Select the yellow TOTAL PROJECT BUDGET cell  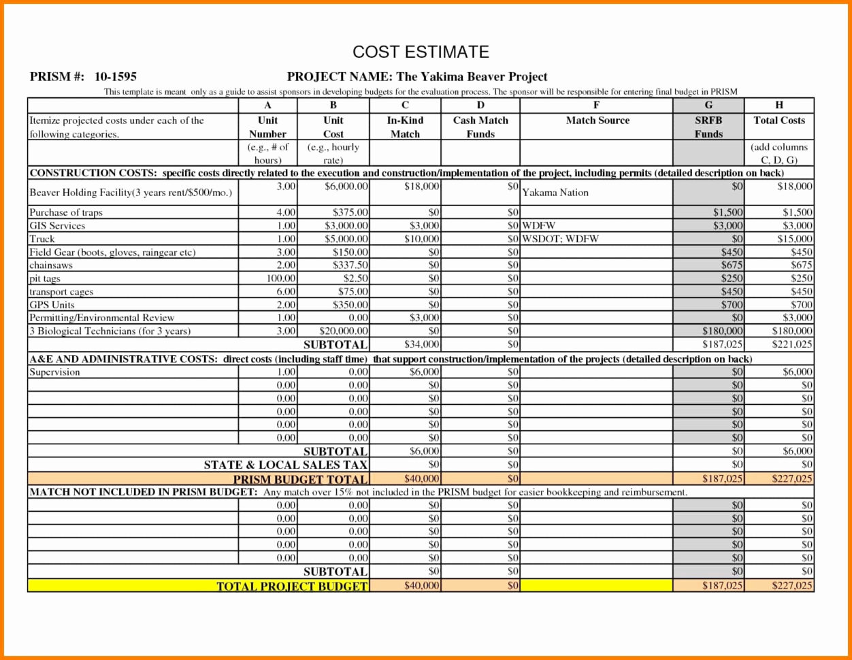point(293,585)
